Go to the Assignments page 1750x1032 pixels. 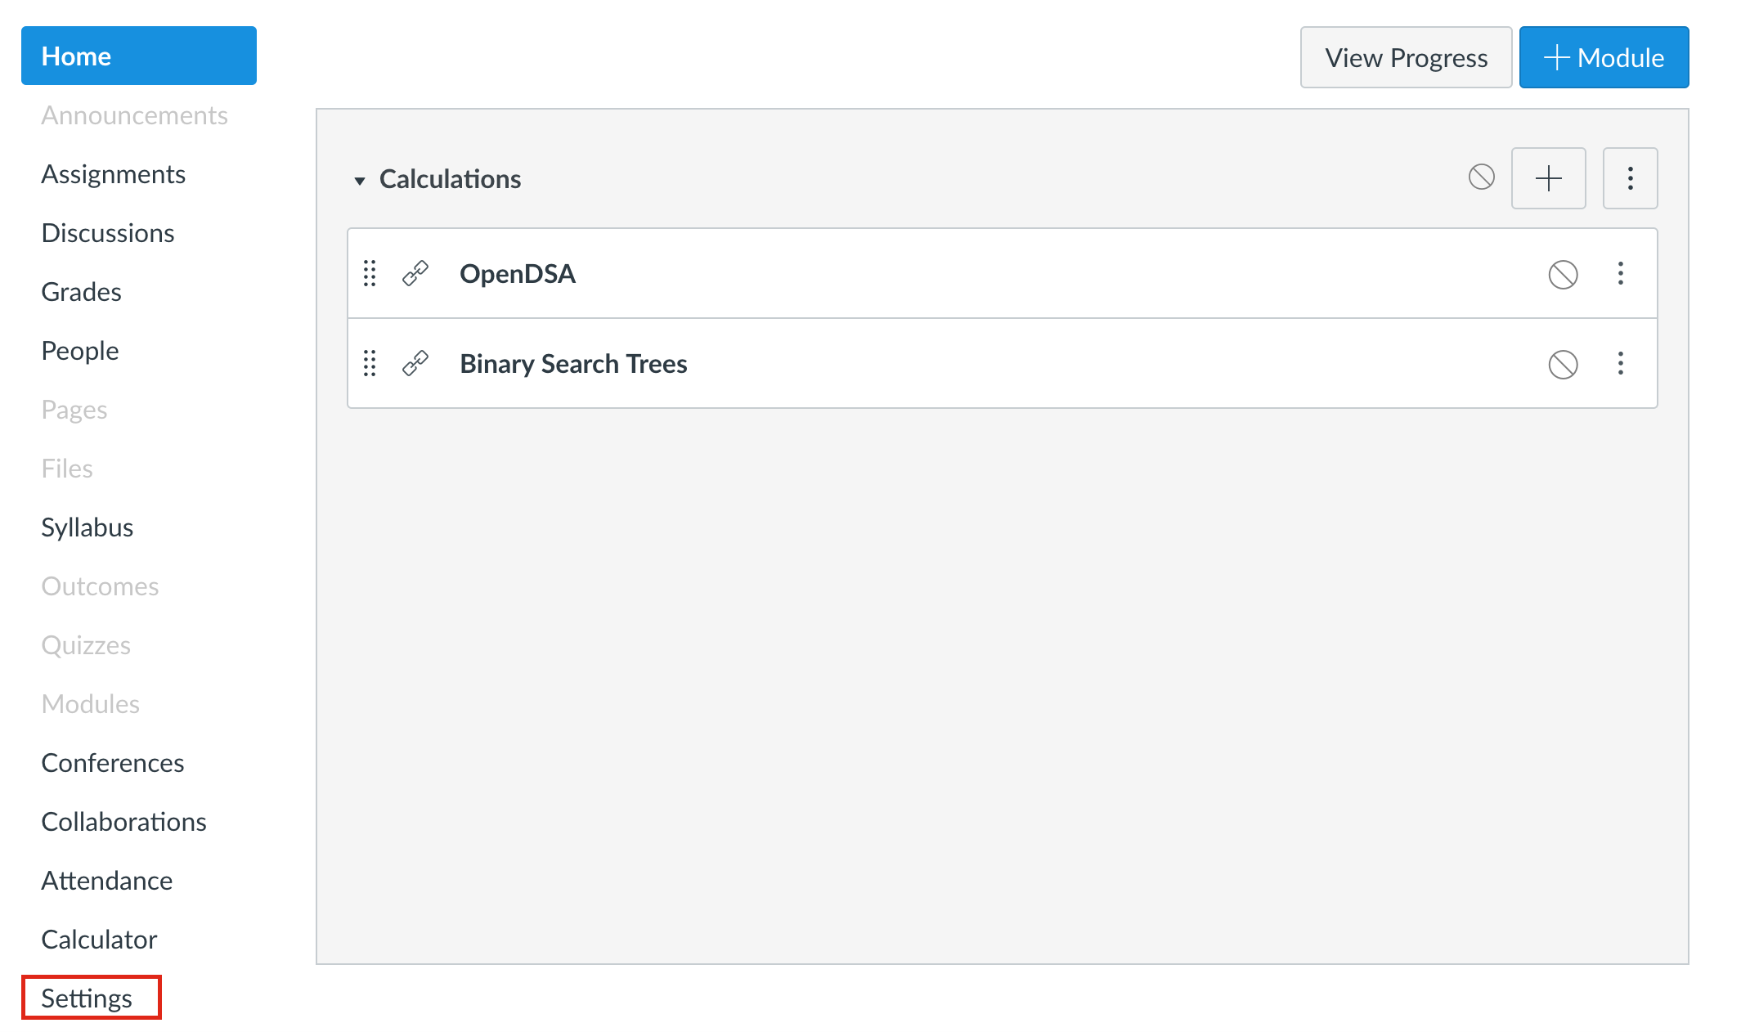pyautogui.click(x=114, y=174)
